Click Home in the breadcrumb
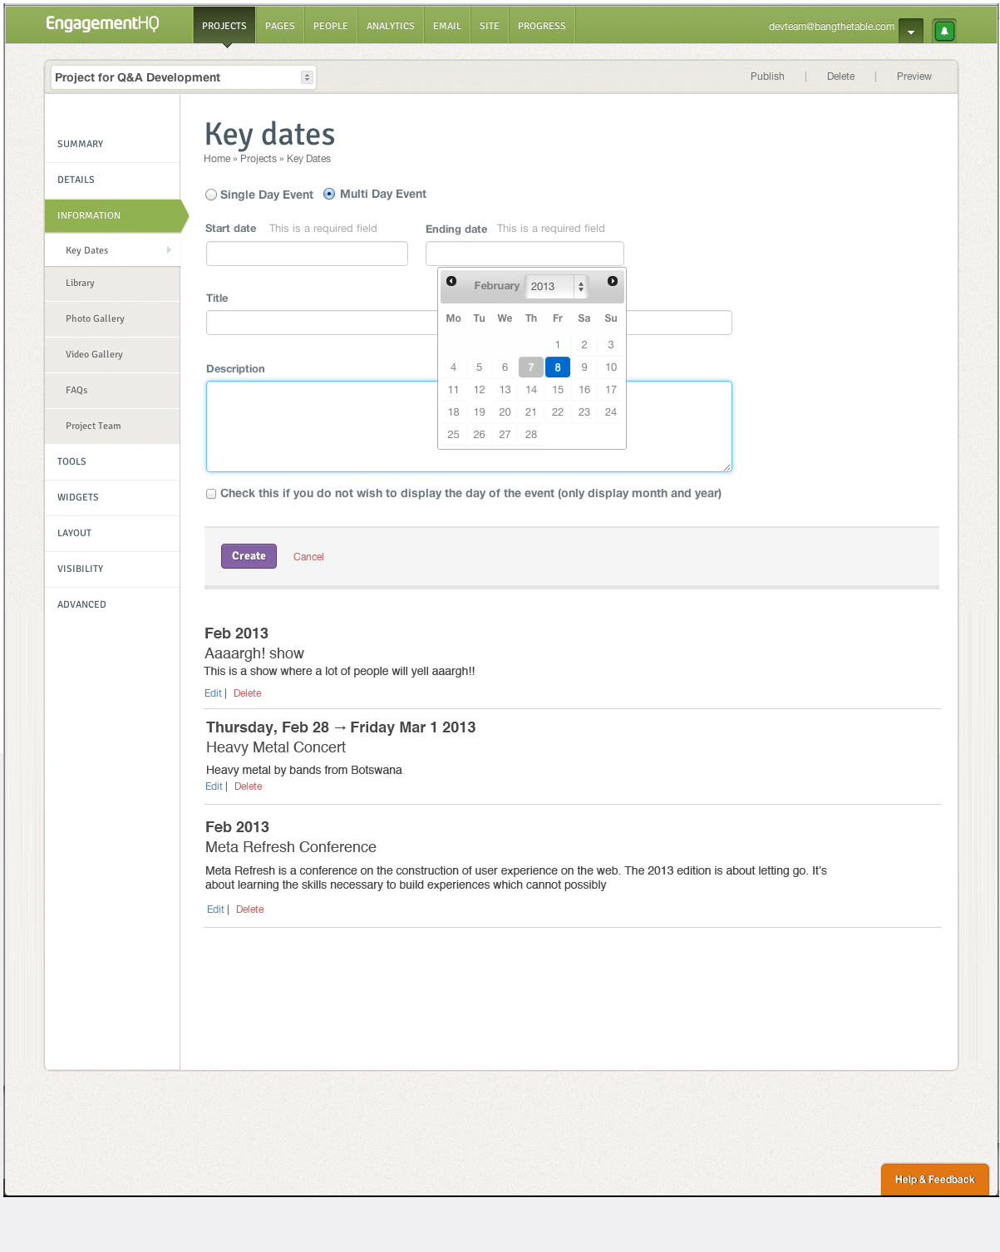 217,159
